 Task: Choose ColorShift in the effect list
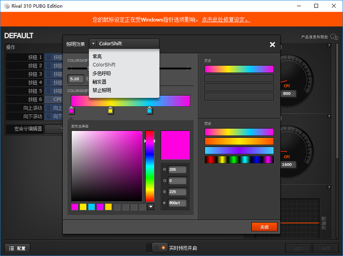tap(104, 64)
